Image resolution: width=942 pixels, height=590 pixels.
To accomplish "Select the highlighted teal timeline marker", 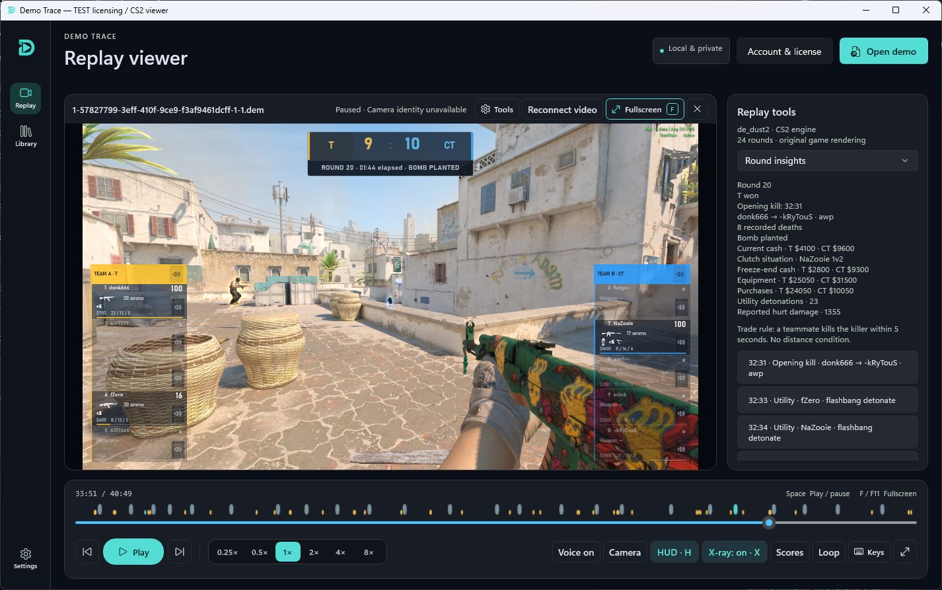I will click(735, 509).
